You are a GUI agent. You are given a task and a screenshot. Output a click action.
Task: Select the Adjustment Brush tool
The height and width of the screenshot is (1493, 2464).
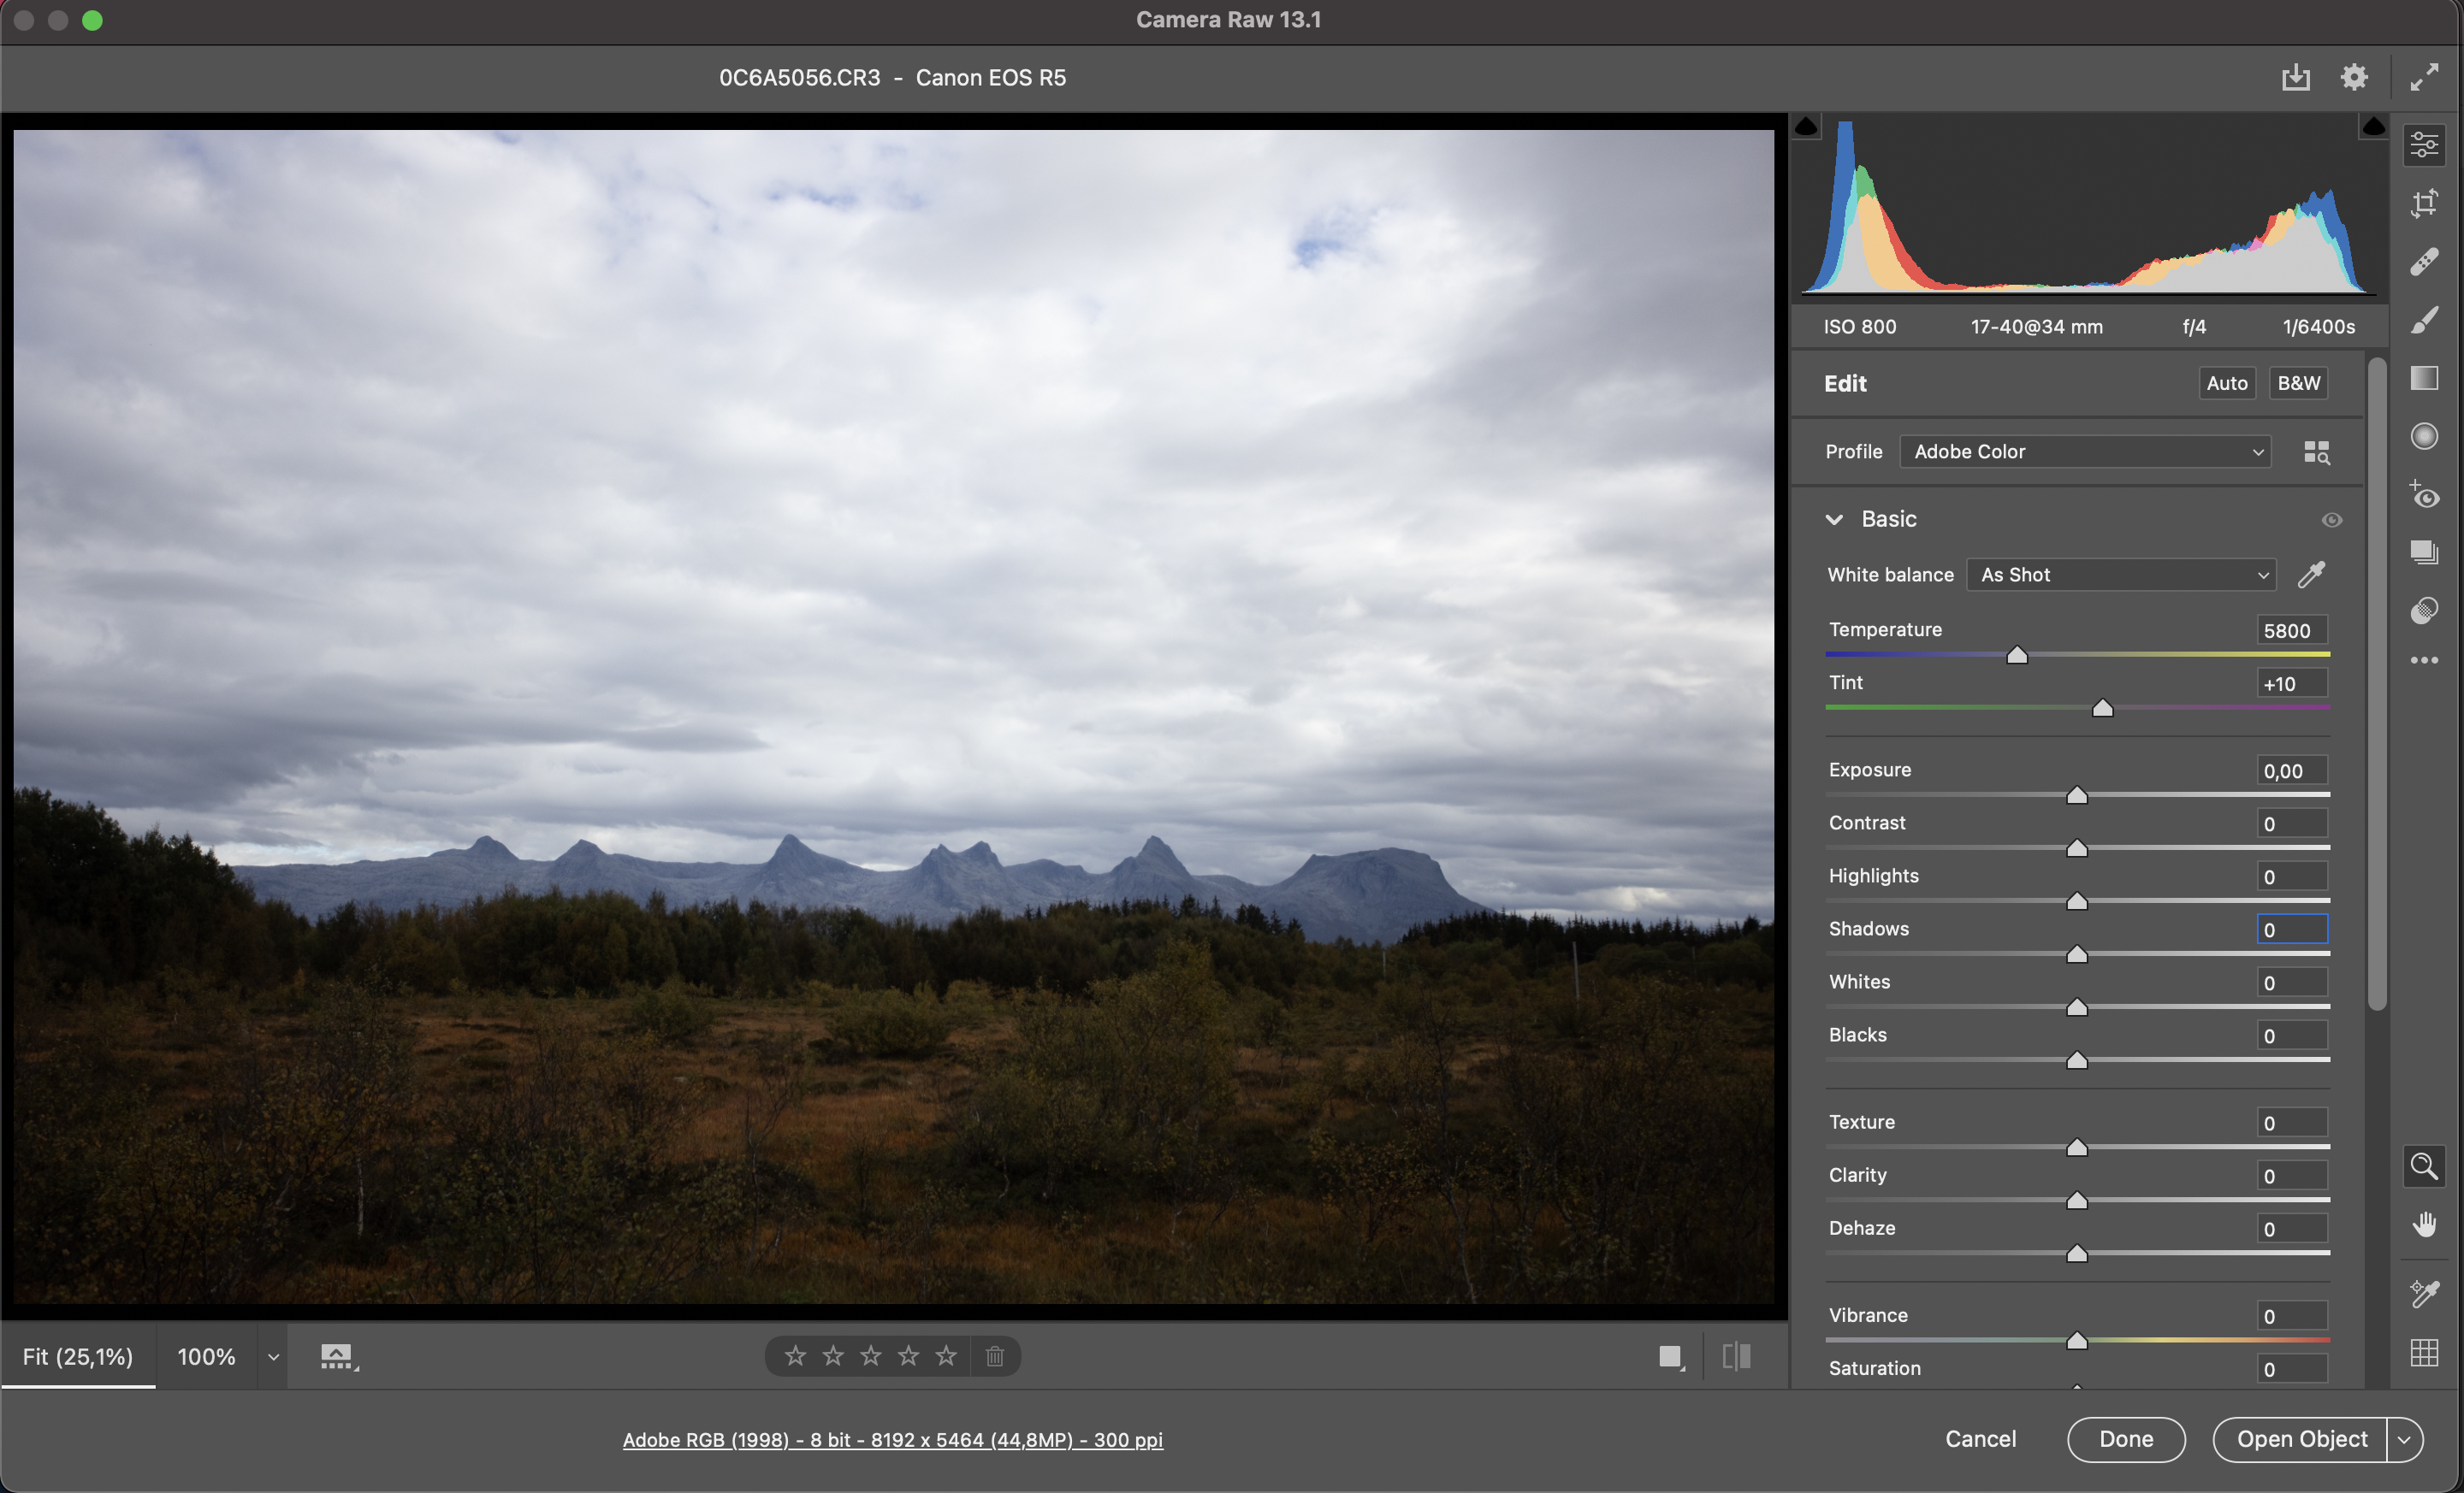point(2424,320)
